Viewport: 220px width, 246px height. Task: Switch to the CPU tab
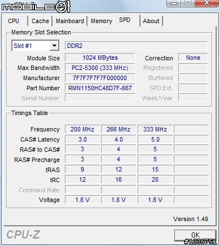click(x=16, y=21)
